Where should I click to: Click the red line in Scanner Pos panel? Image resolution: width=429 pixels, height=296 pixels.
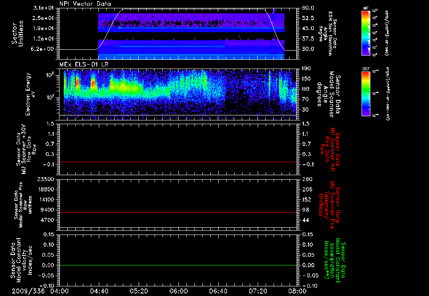click(178, 212)
